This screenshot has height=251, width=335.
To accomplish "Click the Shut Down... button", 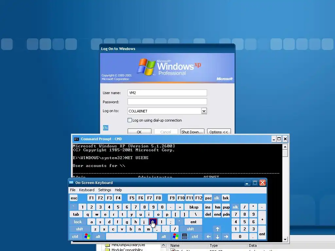I will [192, 132].
